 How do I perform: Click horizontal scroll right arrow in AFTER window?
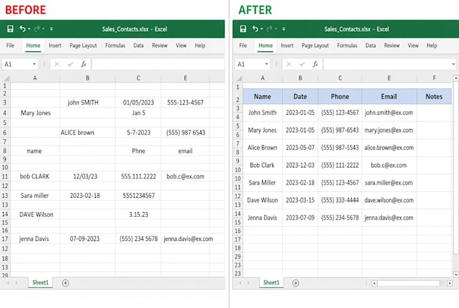450,283
